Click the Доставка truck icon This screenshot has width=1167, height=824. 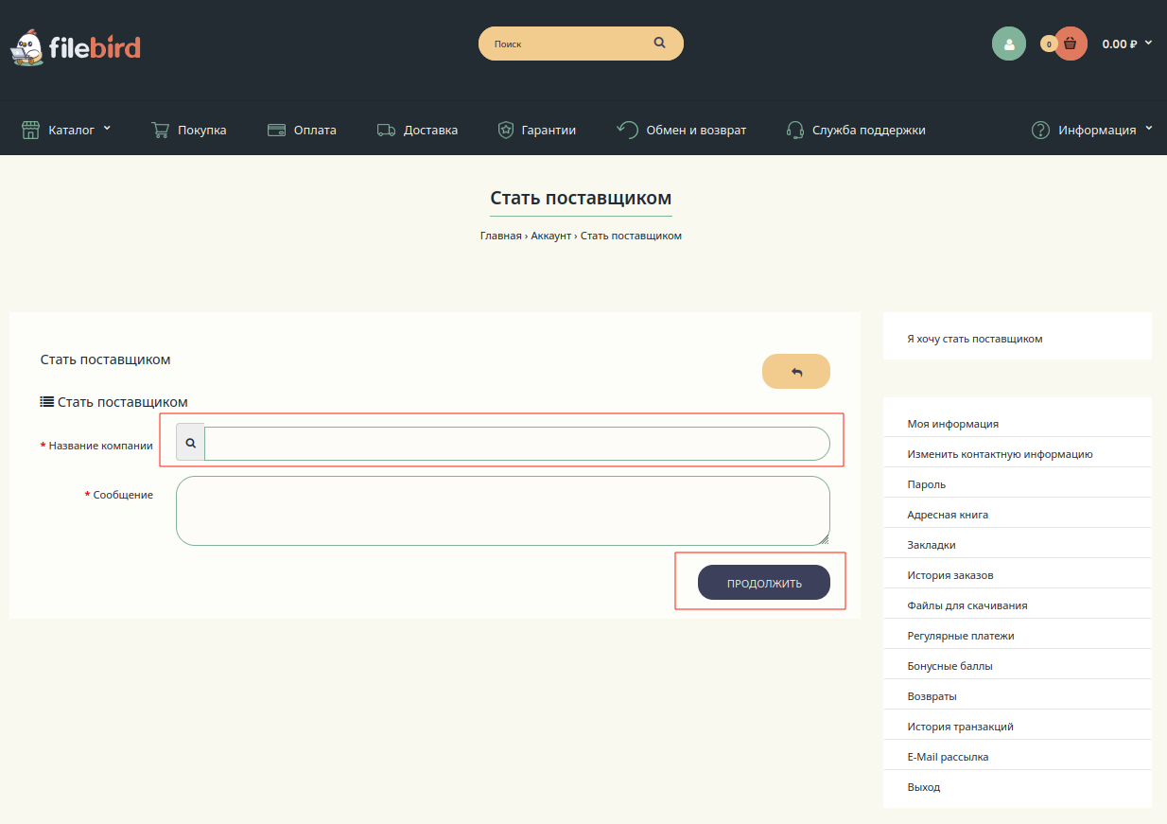386,131
